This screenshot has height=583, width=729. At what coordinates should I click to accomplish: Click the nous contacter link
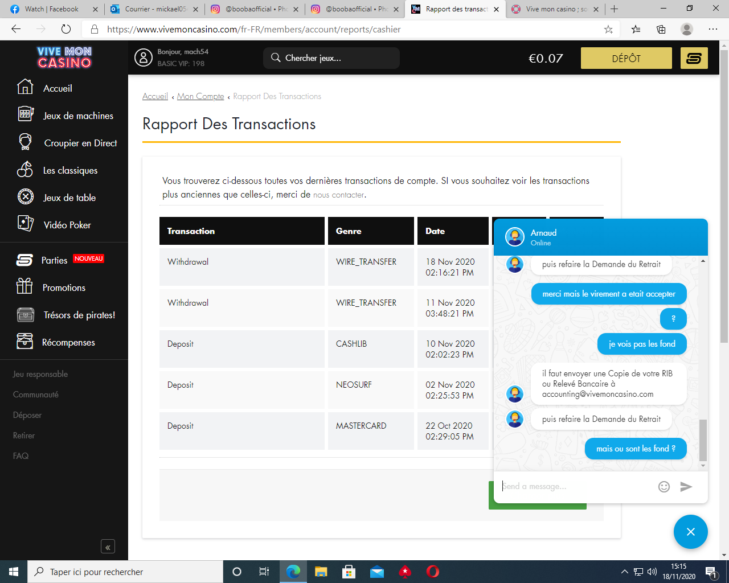click(339, 195)
